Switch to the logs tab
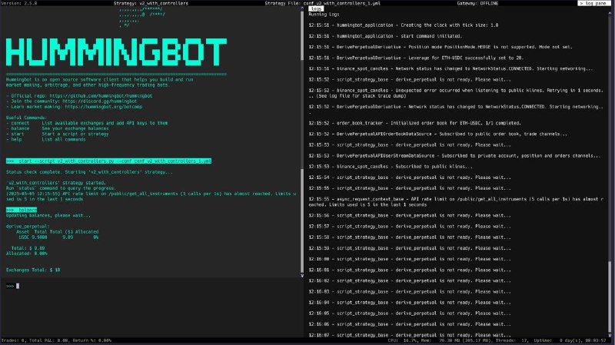The image size is (615, 345). click(x=316, y=9)
